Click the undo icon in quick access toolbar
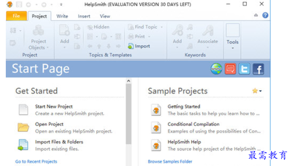The height and width of the screenshot is (166, 290). 28,4
